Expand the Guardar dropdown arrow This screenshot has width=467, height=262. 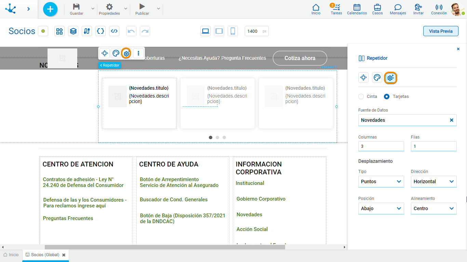[93, 9]
